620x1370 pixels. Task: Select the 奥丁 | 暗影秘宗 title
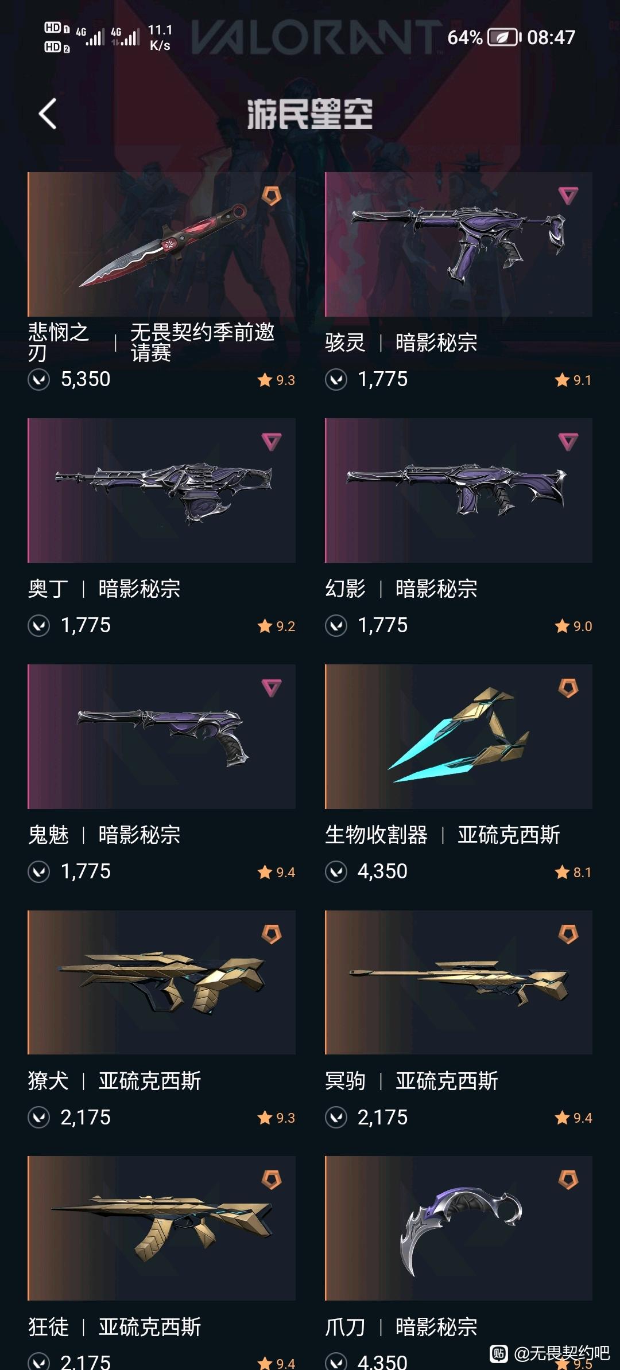[x=104, y=589]
